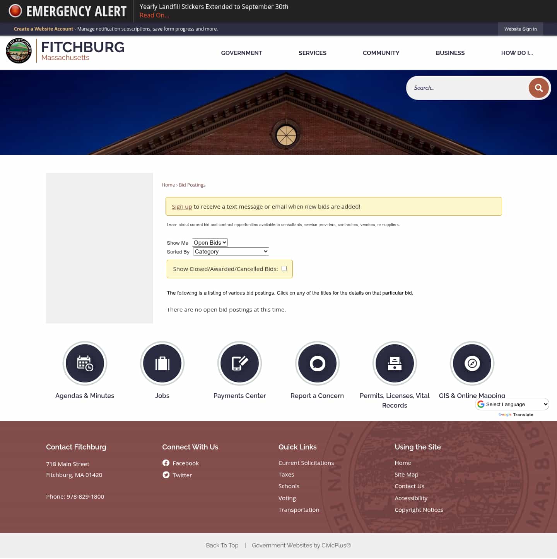Click the Fitchburg Massachusetts site title

pyautogui.click(x=83, y=51)
